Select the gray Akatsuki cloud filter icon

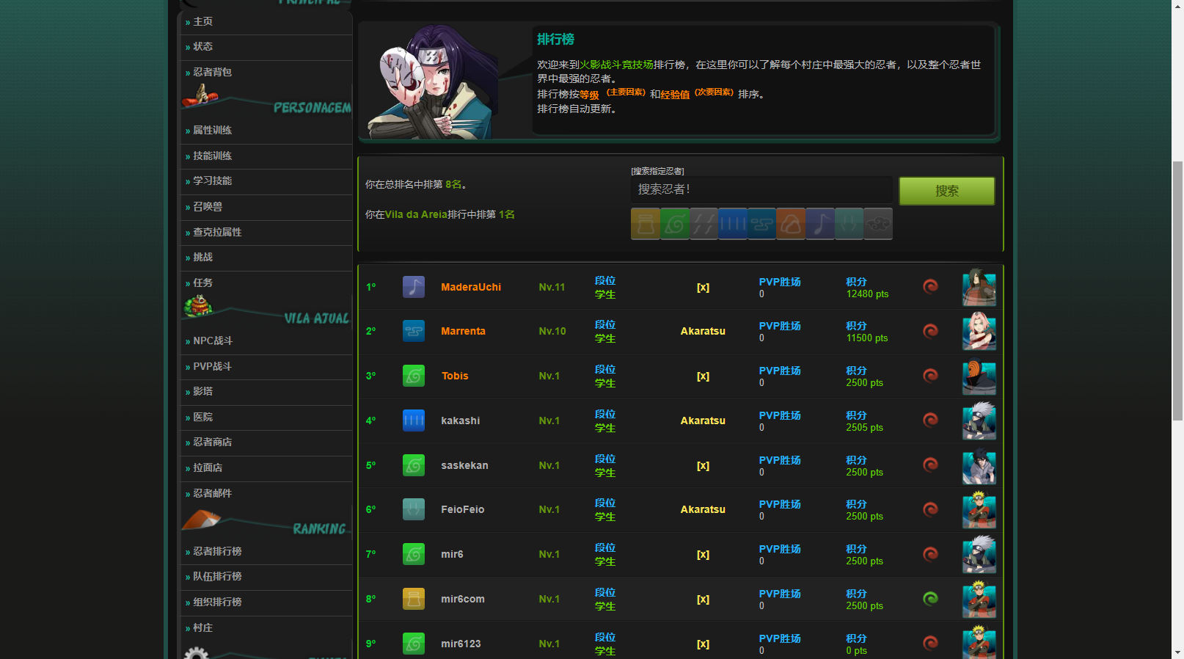tap(877, 224)
